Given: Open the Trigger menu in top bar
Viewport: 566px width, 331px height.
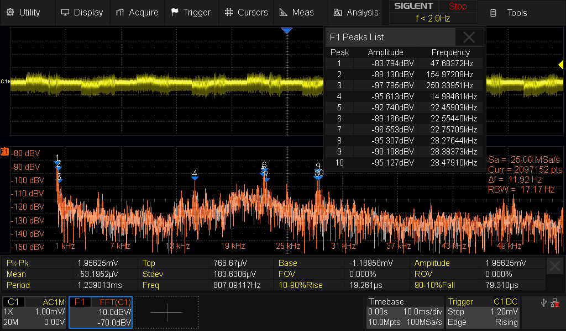Looking at the screenshot, I should pyautogui.click(x=191, y=12).
